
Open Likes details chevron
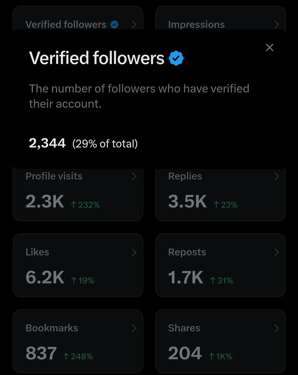[x=134, y=252]
